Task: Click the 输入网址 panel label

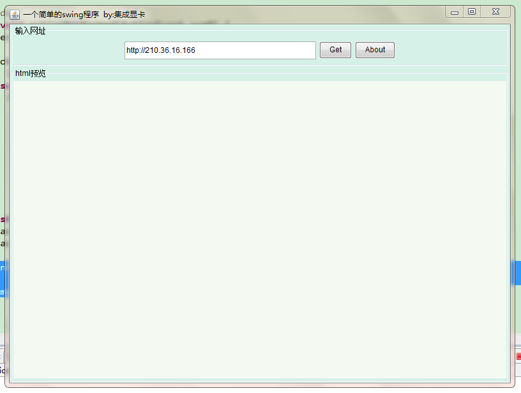Action: (x=30, y=31)
